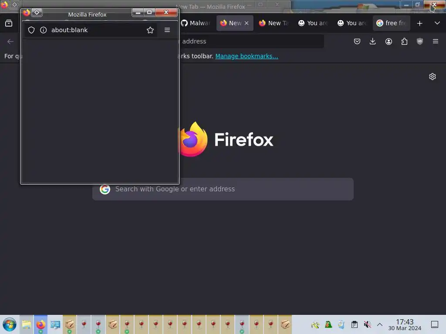Click the keep-above diamond icon in the main window title bar

15,4
